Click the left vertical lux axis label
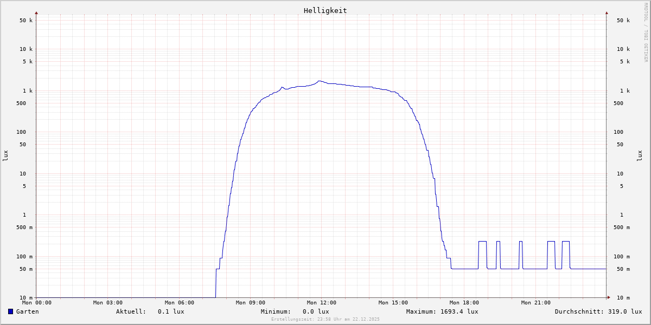651x325 pixels. (6, 155)
